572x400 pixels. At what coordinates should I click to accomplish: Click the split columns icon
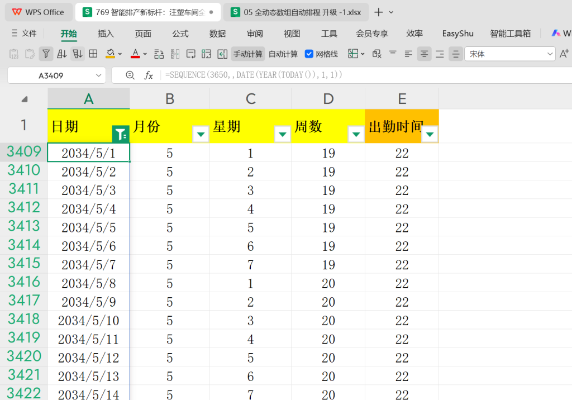pos(175,54)
